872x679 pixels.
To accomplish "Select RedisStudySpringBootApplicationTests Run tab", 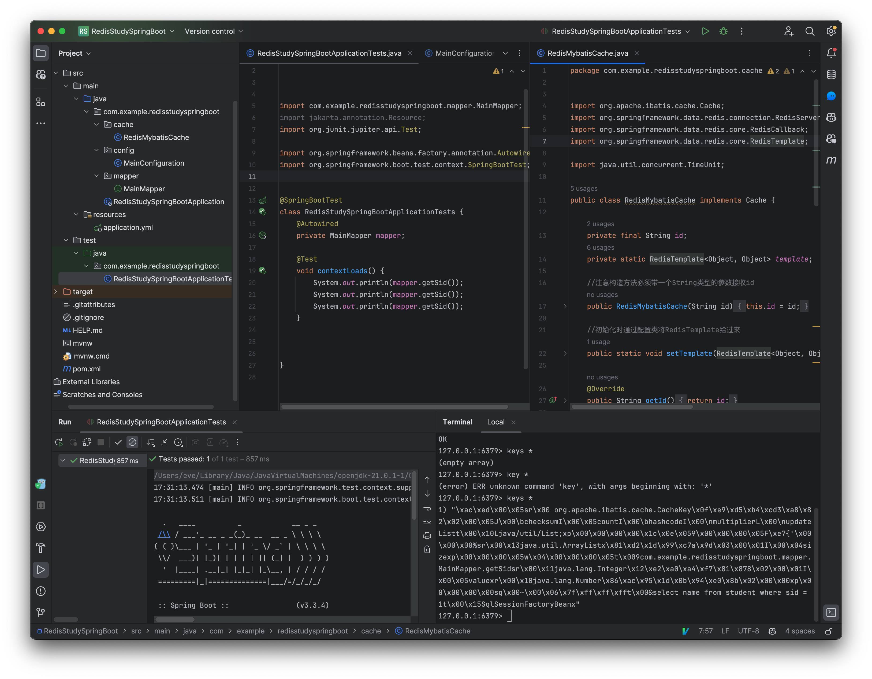I will [161, 422].
